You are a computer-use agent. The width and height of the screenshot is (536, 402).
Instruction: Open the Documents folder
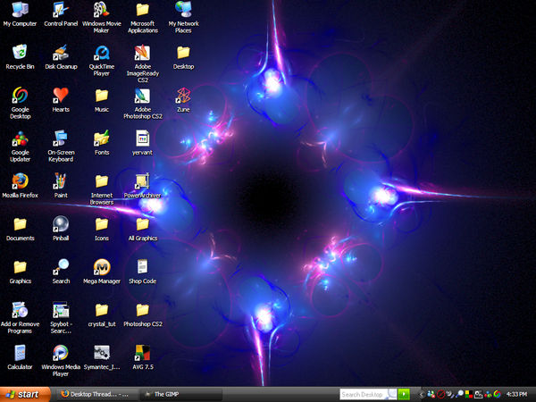point(20,229)
